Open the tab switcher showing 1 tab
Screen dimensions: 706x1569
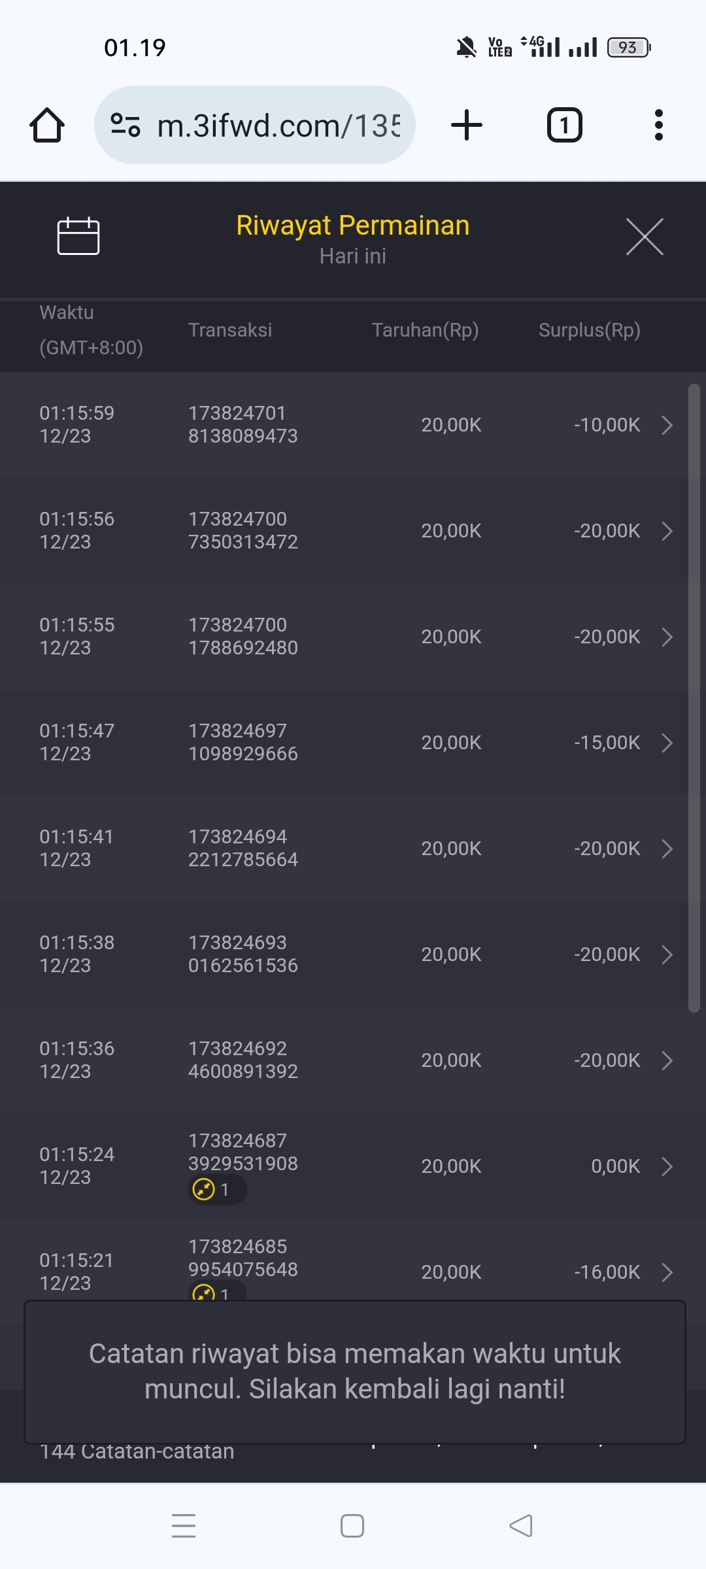coord(564,125)
